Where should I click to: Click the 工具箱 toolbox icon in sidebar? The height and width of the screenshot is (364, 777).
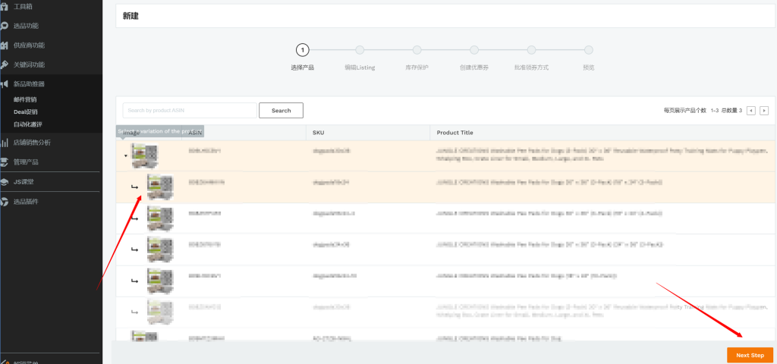(x=4, y=5)
